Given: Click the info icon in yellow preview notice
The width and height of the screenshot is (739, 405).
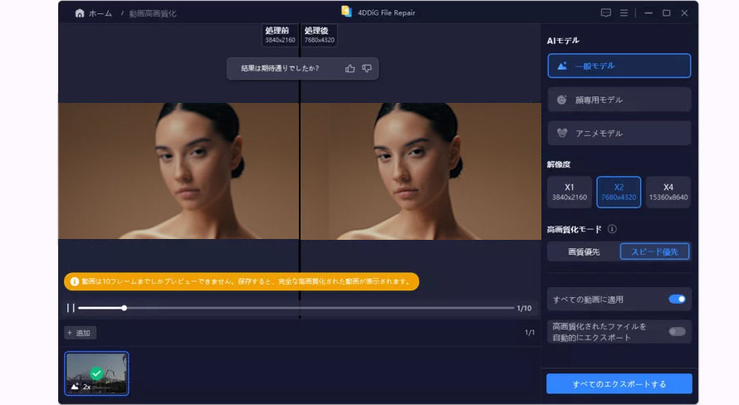Looking at the screenshot, I should tap(75, 281).
